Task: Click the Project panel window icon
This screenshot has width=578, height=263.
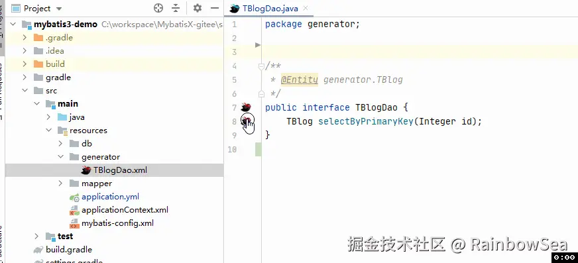Action: tap(16, 8)
